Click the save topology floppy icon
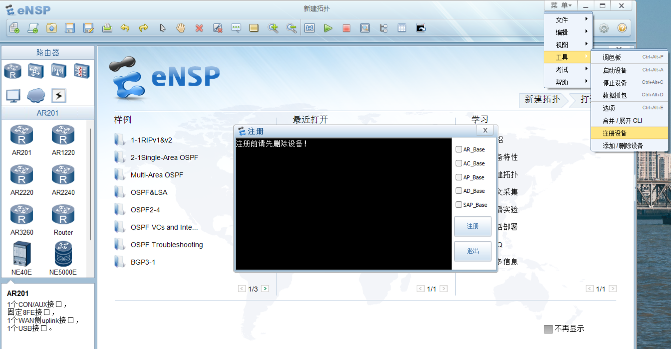Image resolution: width=671 pixels, height=349 pixels. click(70, 28)
